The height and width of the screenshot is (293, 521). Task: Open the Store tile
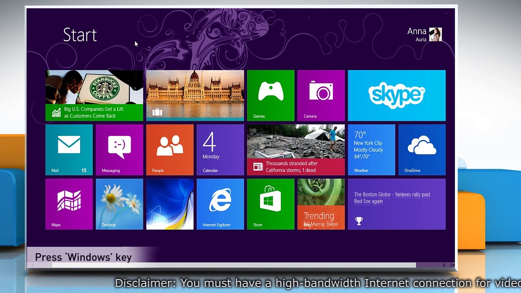coord(271,204)
